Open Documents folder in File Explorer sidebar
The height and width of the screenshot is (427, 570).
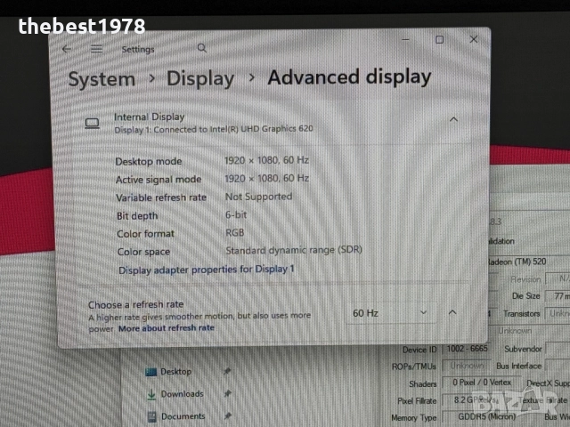pyautogui.click(x=183, y=416)
